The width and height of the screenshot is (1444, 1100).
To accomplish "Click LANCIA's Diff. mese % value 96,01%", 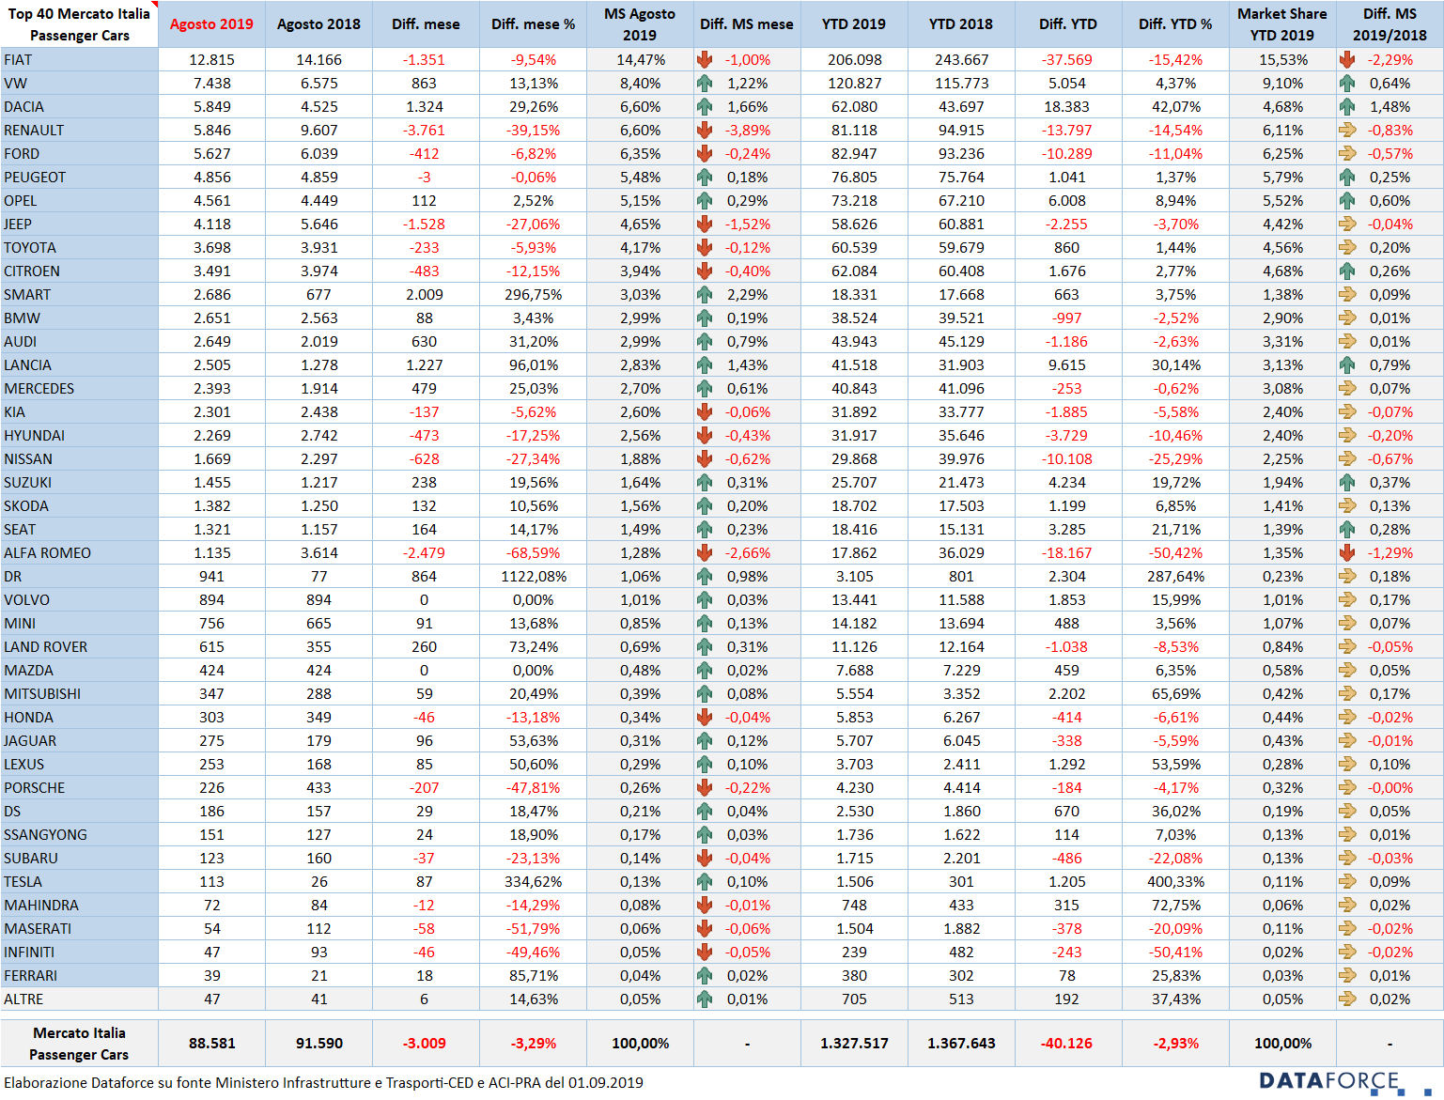I will [533, 364].
